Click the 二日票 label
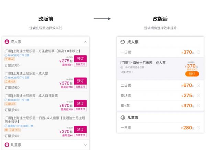Screen dimensions: 206x150 coord(126,85)
